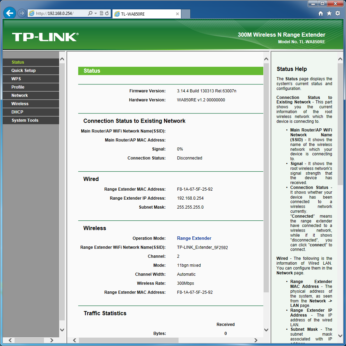Click wired MAC address F8-1A-67-5F-25-92
The width and height of the screenshot is (346, 346).
pyautogui.click(x=194, y=189)
